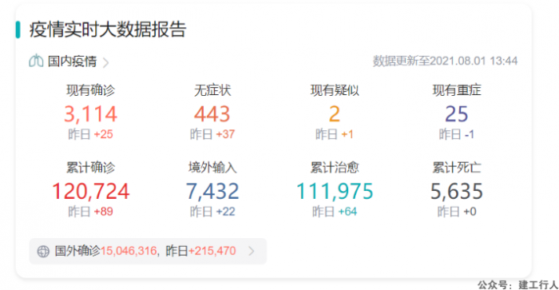The image size is (559, 290).
Task: Select the 现有确诊 3,114 figure
Action: click(90, 114)
